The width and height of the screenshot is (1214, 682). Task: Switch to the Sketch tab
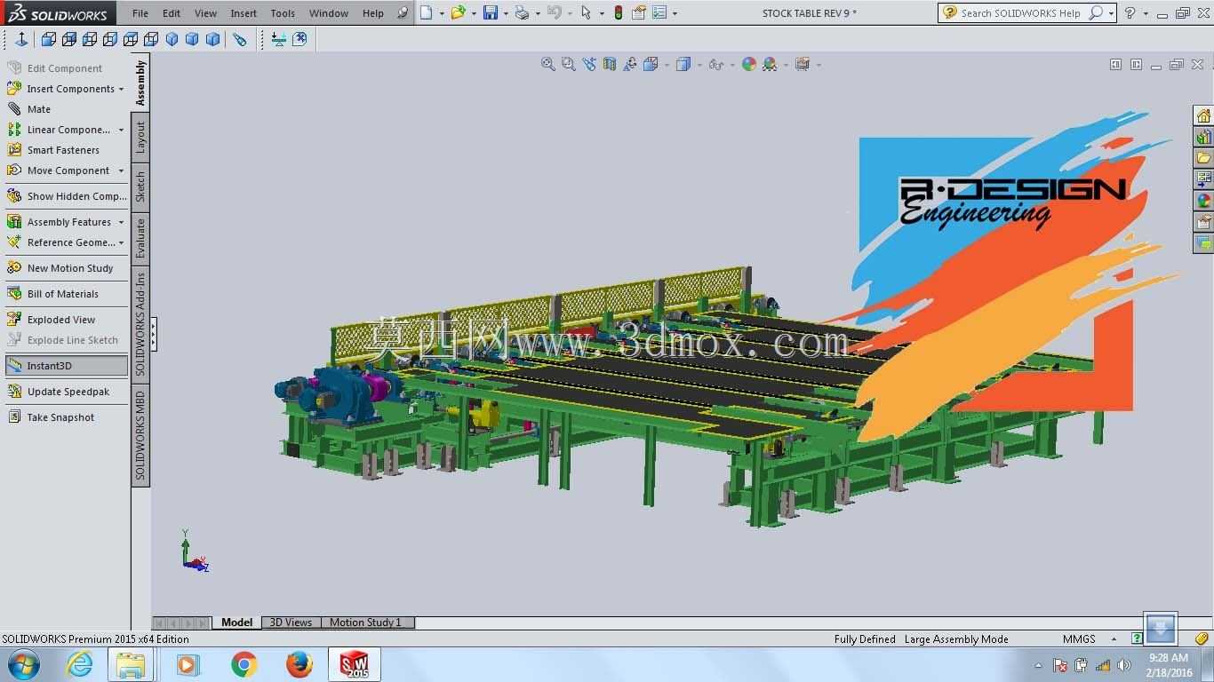[x=140, y=187]
